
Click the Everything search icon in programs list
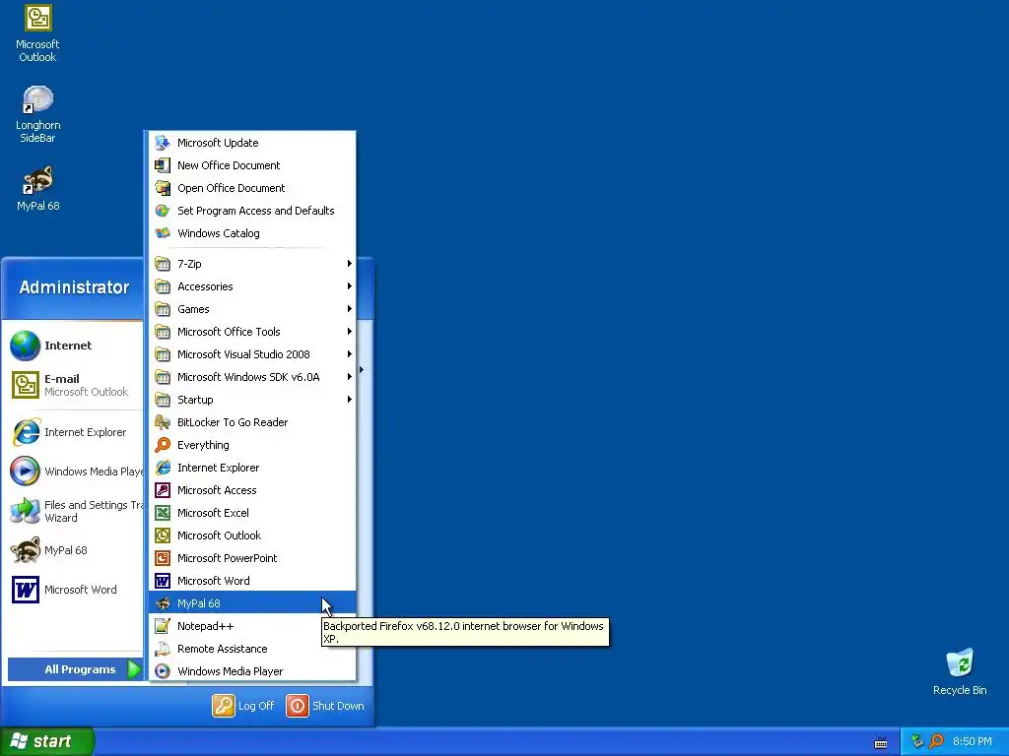(x=163, y=445)
